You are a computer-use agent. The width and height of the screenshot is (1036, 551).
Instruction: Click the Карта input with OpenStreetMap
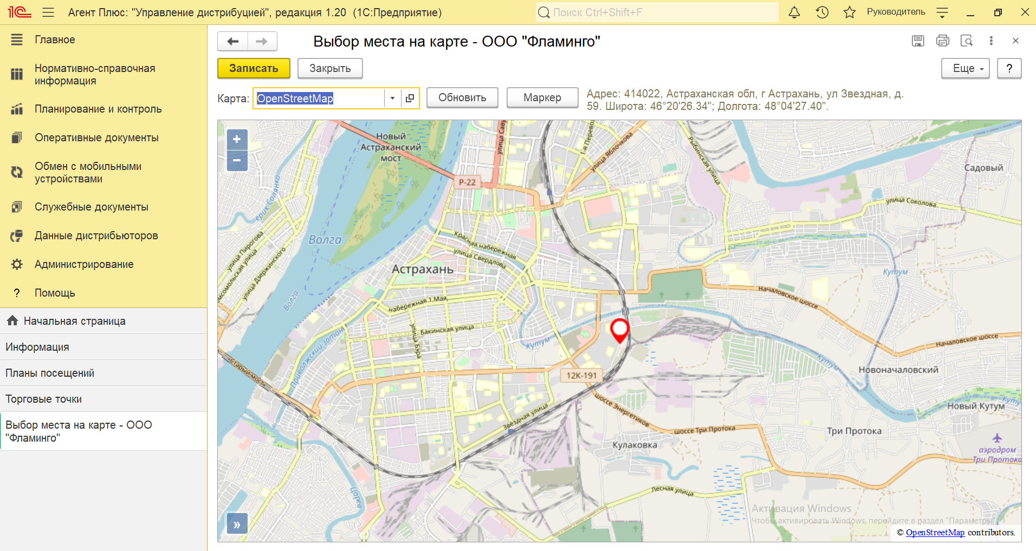319,99
